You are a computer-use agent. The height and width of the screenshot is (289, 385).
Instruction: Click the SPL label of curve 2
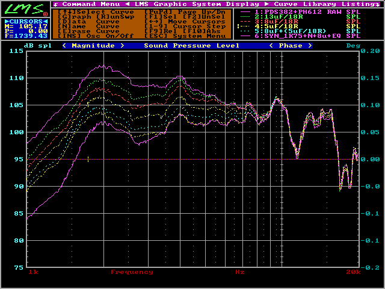click(353, 17)
